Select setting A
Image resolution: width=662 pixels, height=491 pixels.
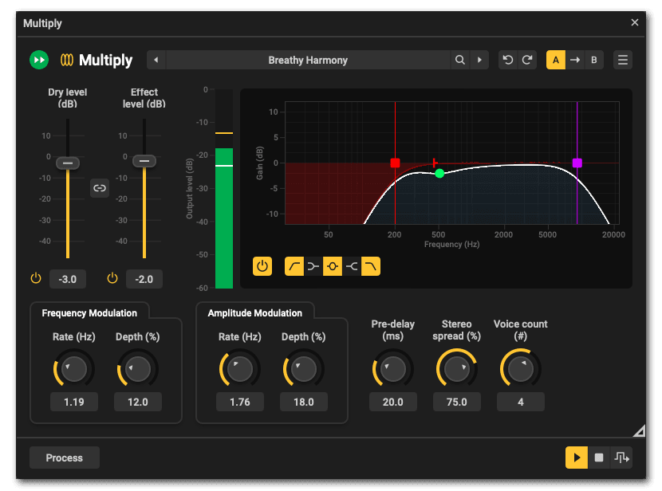coord(556,60)
